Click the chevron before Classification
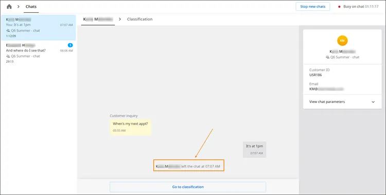 120,19
